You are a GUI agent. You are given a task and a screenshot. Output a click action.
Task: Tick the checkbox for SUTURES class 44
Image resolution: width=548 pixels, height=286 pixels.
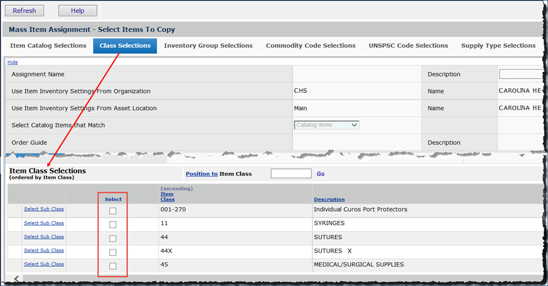click(x=113, y=239)
